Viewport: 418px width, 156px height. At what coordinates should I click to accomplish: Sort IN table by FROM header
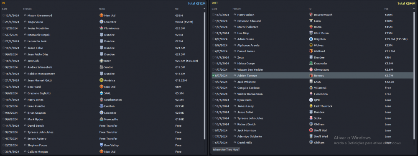(102, 9)
